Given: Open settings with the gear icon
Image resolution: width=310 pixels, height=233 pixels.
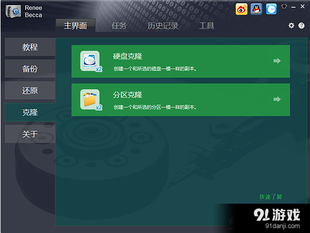Looking at the screenshot, I should click(291, 26).
